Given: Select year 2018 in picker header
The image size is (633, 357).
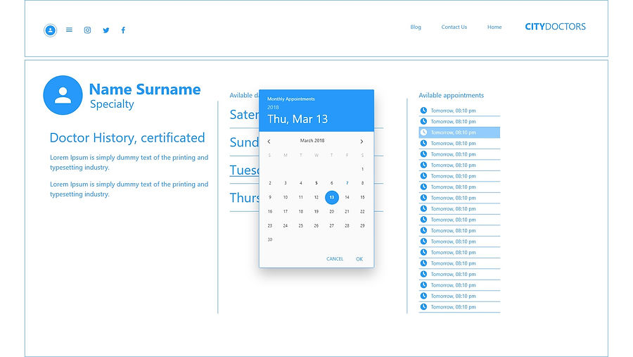Looking at the screenshot, I should click(273, 107).
